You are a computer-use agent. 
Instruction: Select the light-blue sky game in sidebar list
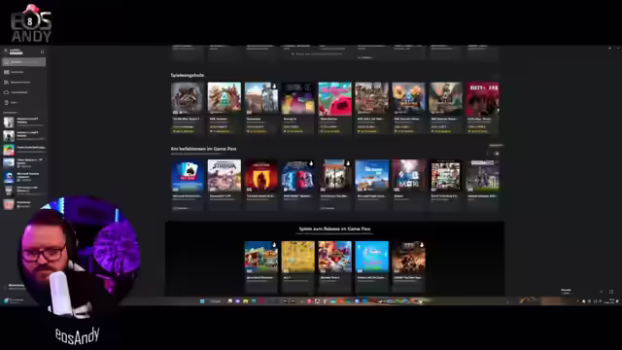(x=23, y=162)
